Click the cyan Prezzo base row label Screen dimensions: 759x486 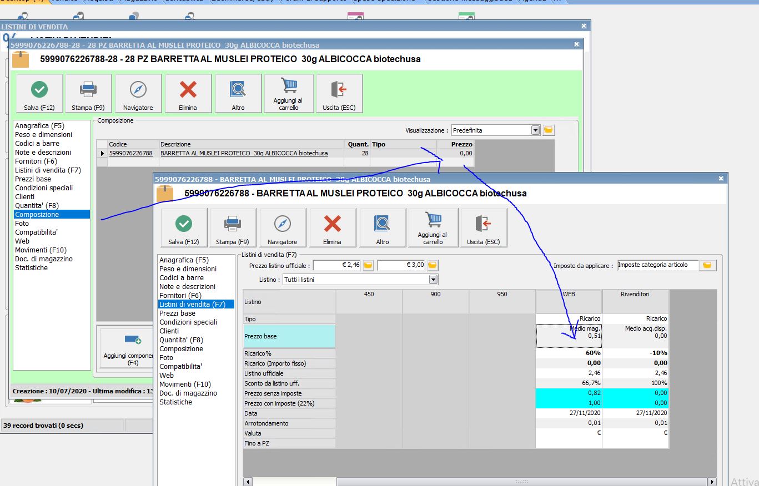click(289, 336)
